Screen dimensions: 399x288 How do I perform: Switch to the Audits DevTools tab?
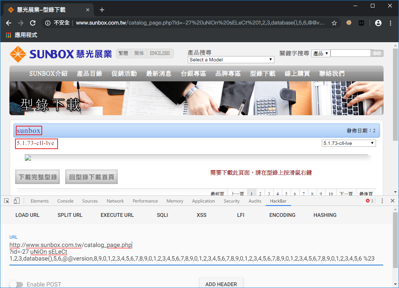point(255,201)
